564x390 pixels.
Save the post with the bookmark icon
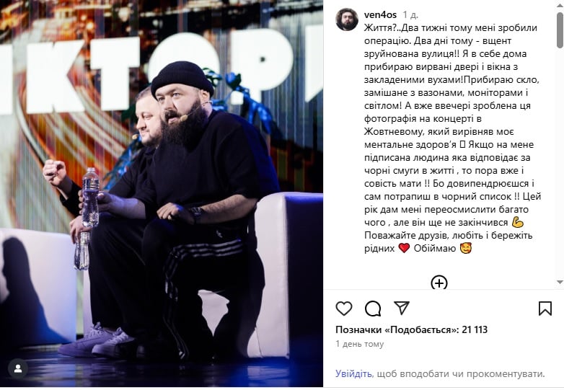pyautogui.click(x=545, y=309)
